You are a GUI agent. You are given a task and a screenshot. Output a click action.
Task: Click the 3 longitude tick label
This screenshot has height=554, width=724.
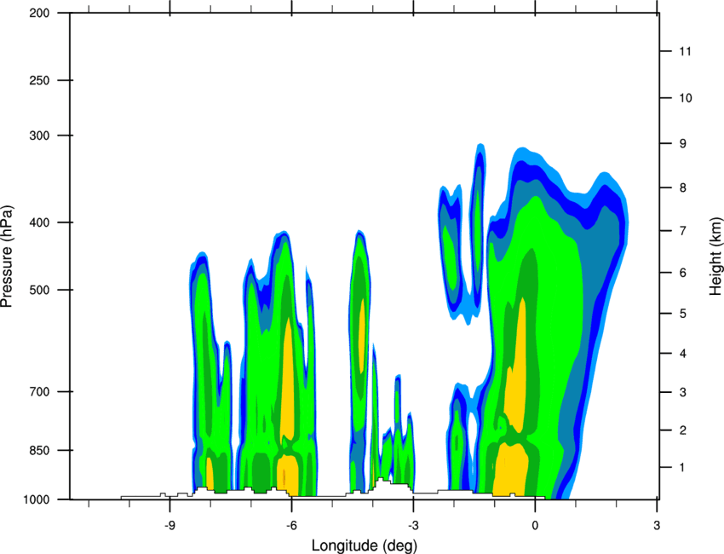(x=657, y=526)
